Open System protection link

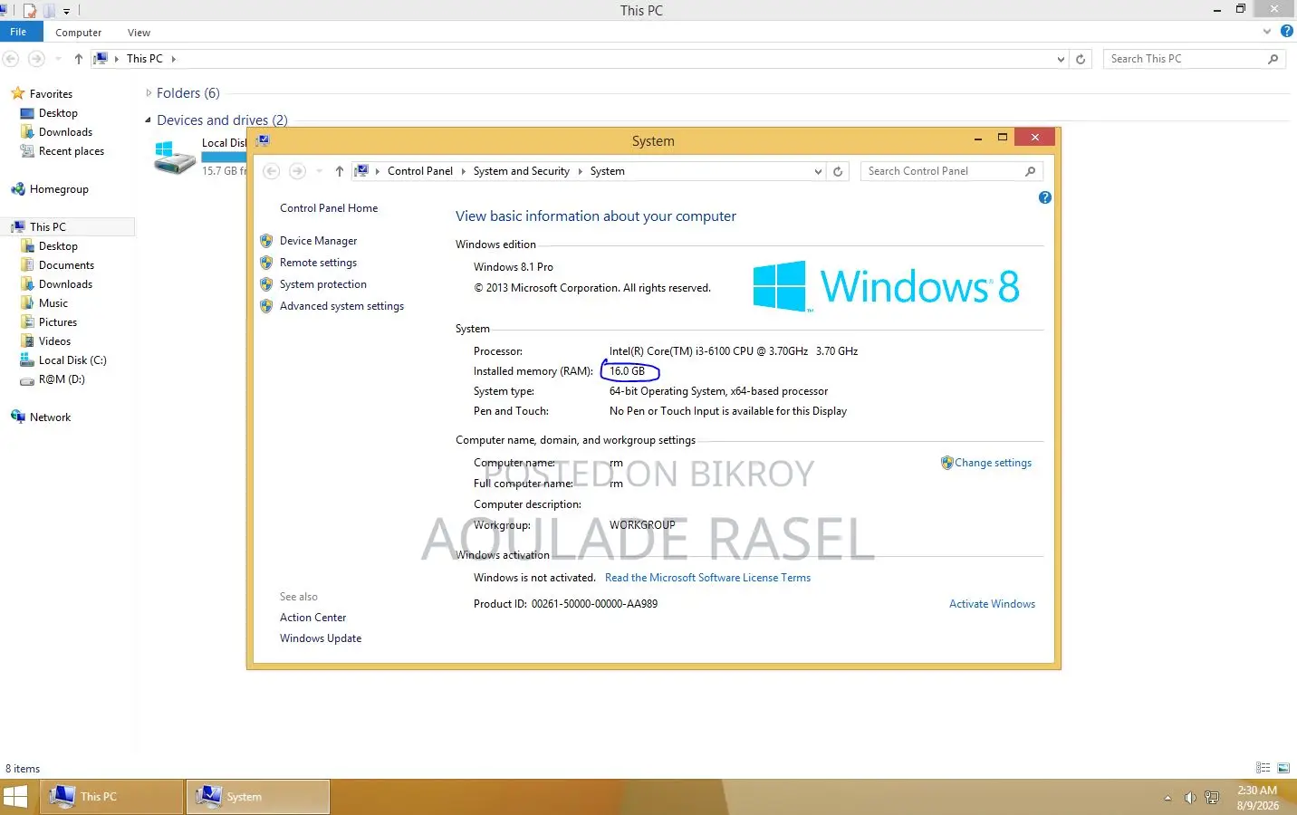pyautogui.click(x=323, y=284)
